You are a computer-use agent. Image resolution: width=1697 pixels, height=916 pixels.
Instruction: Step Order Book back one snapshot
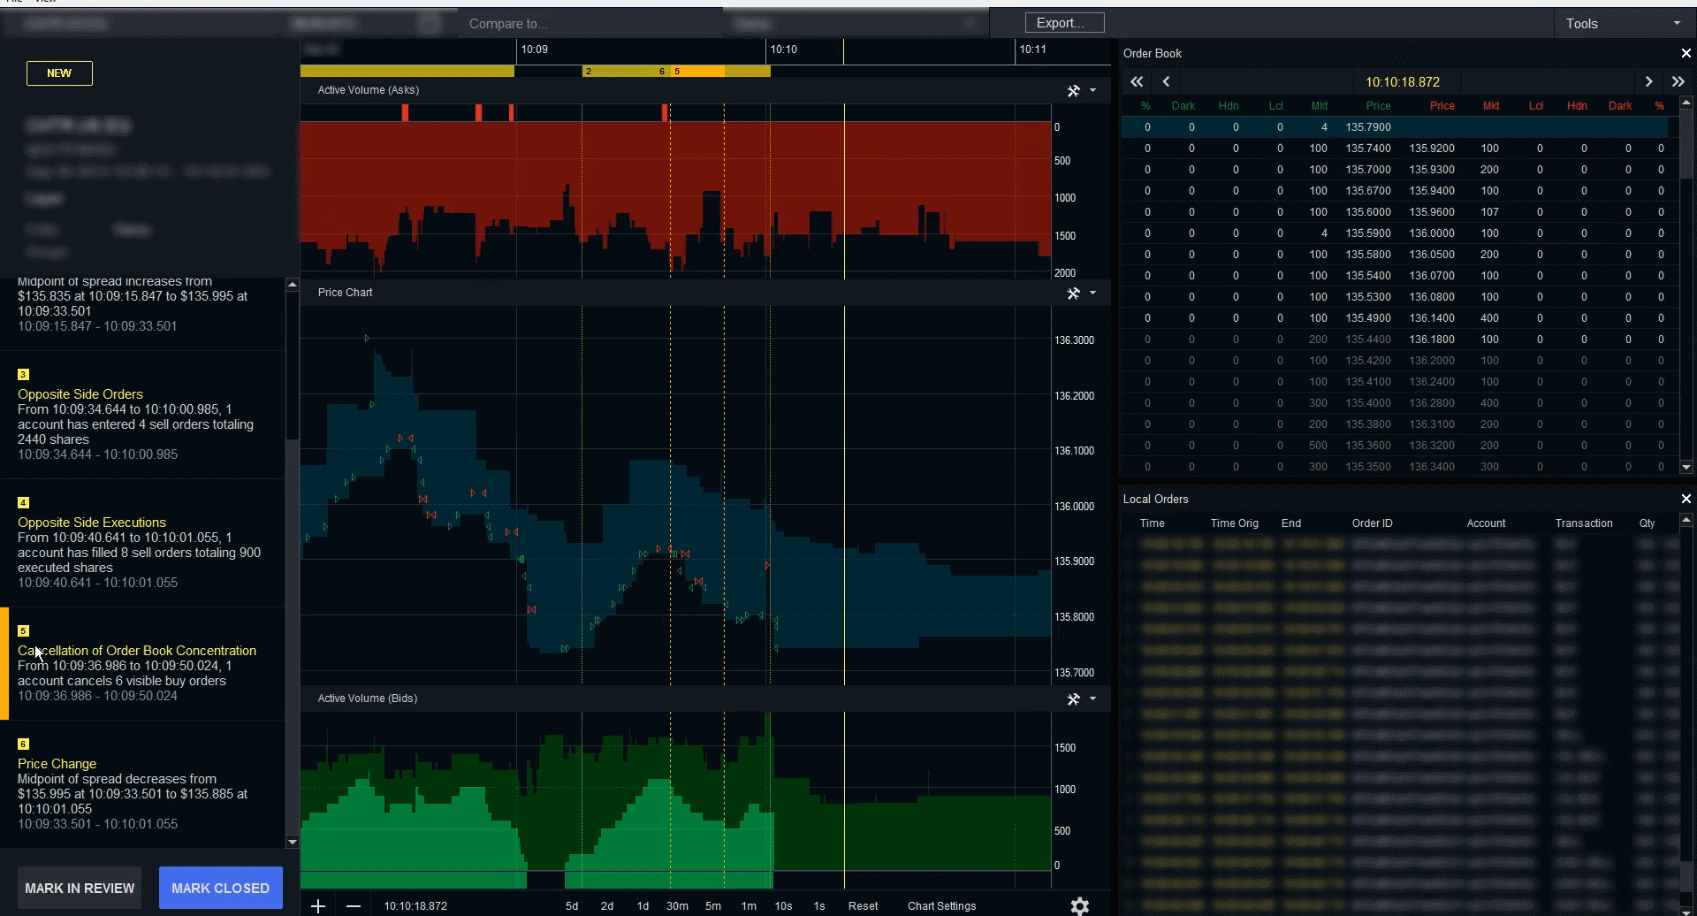(x=1167, y=81)
